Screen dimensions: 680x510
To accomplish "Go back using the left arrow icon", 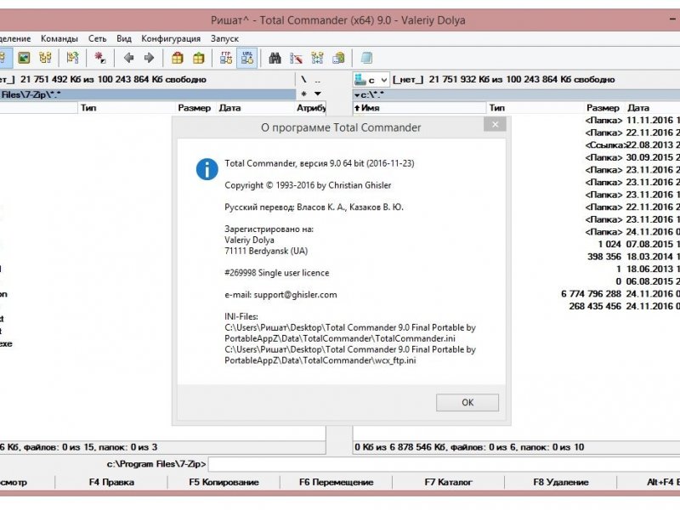I will click(129, 58).
